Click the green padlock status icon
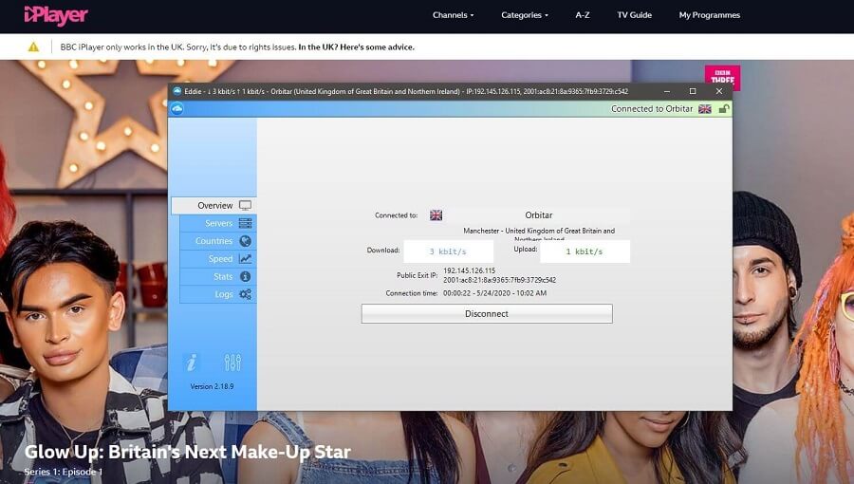The height and width of the screenshot is (484, 854). pyautogui.click(x=724, y=109)
